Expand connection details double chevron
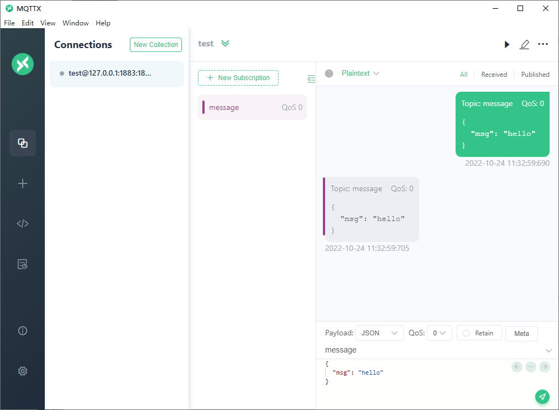 click(225, 44)
